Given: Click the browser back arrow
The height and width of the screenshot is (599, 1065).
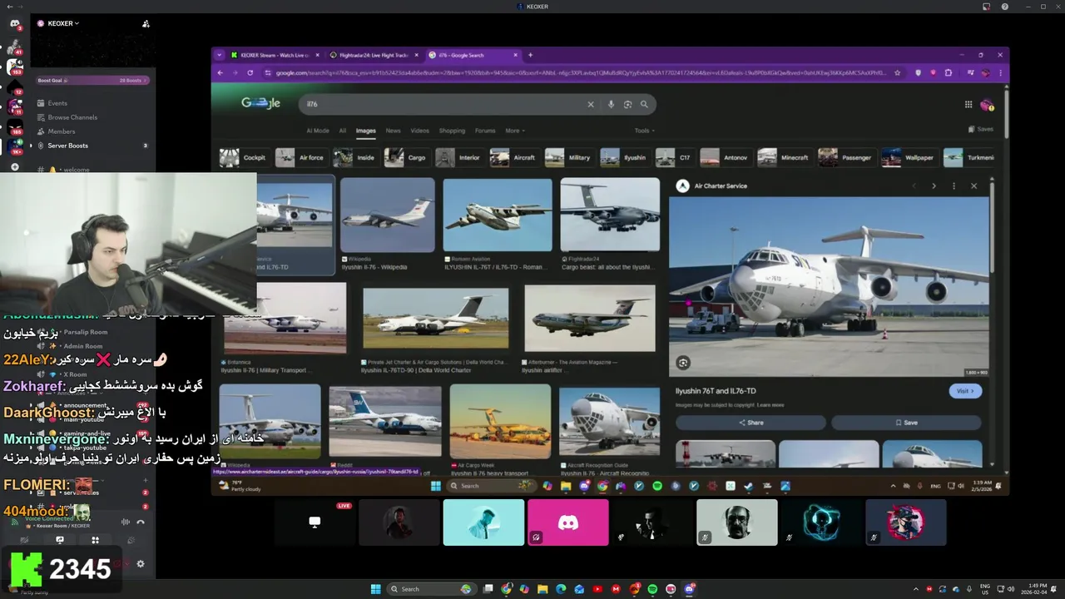Looking at the screenshot, I should (220, 72).
